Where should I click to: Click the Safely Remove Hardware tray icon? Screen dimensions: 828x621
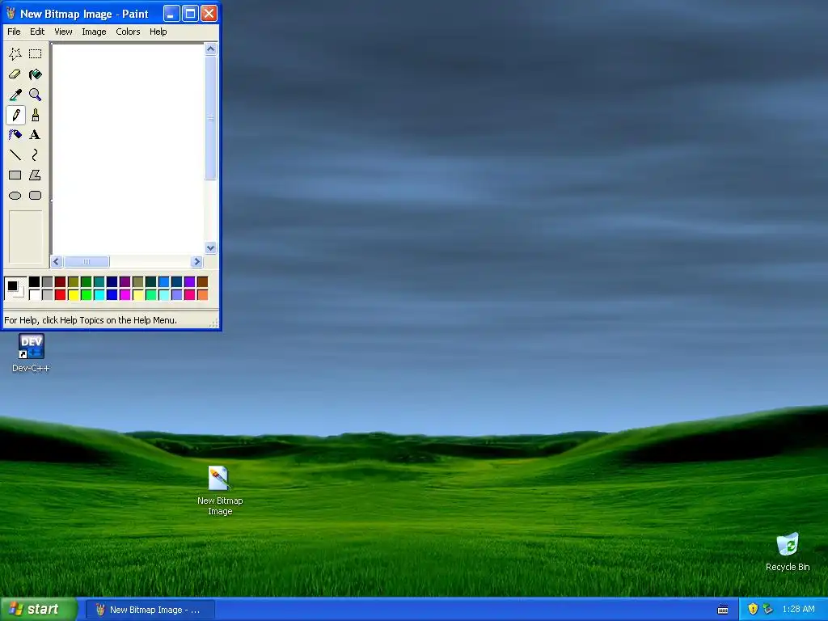click(768, 609)
